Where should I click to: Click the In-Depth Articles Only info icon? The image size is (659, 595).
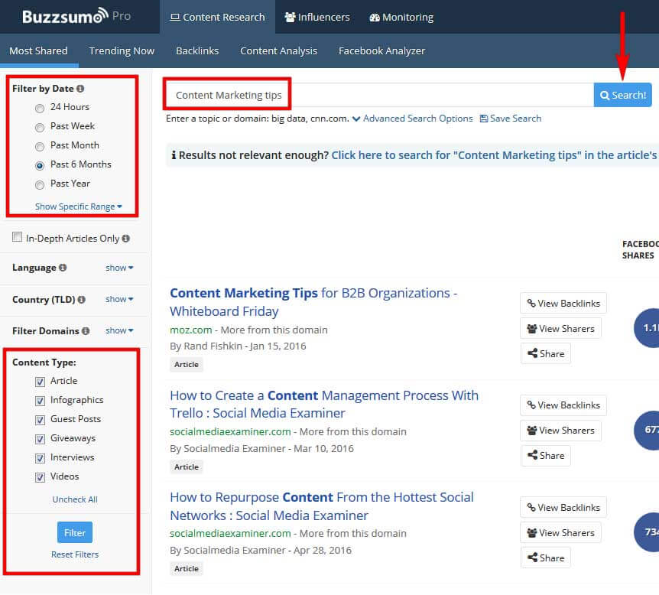pos(125,239)
